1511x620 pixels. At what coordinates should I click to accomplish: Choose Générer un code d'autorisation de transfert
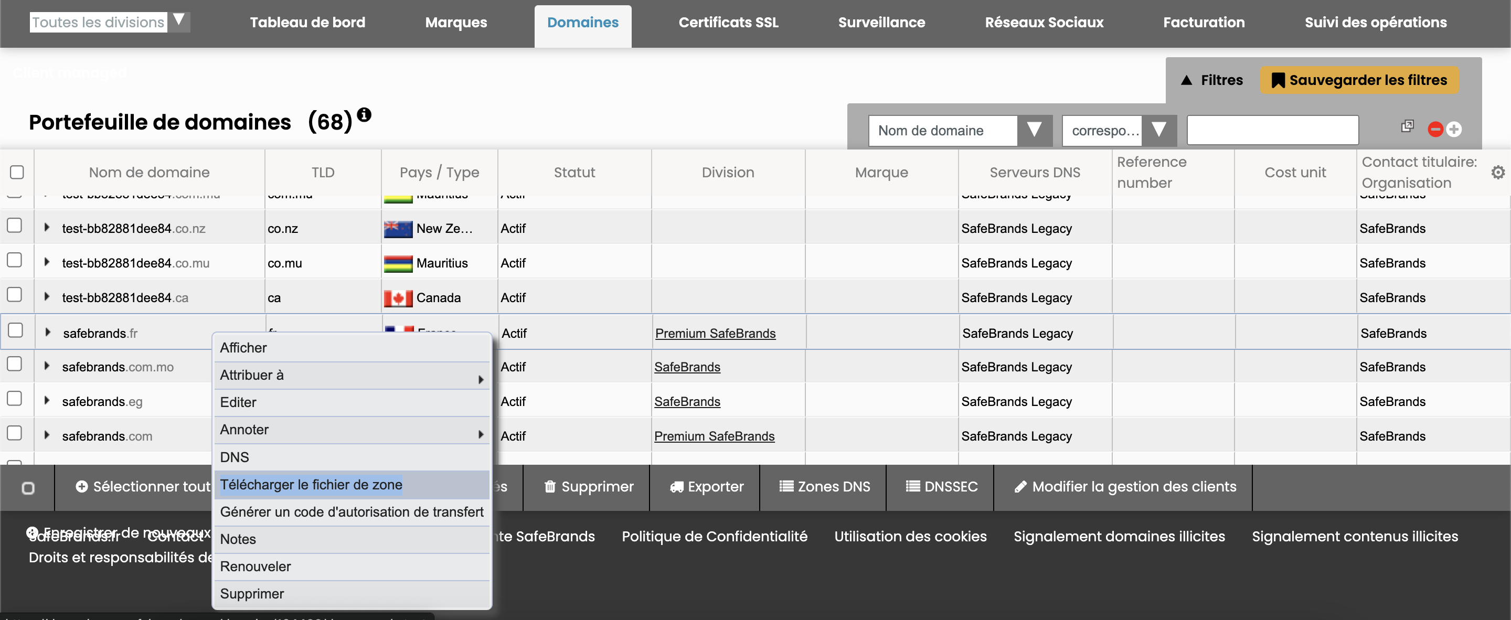point(352,512)
